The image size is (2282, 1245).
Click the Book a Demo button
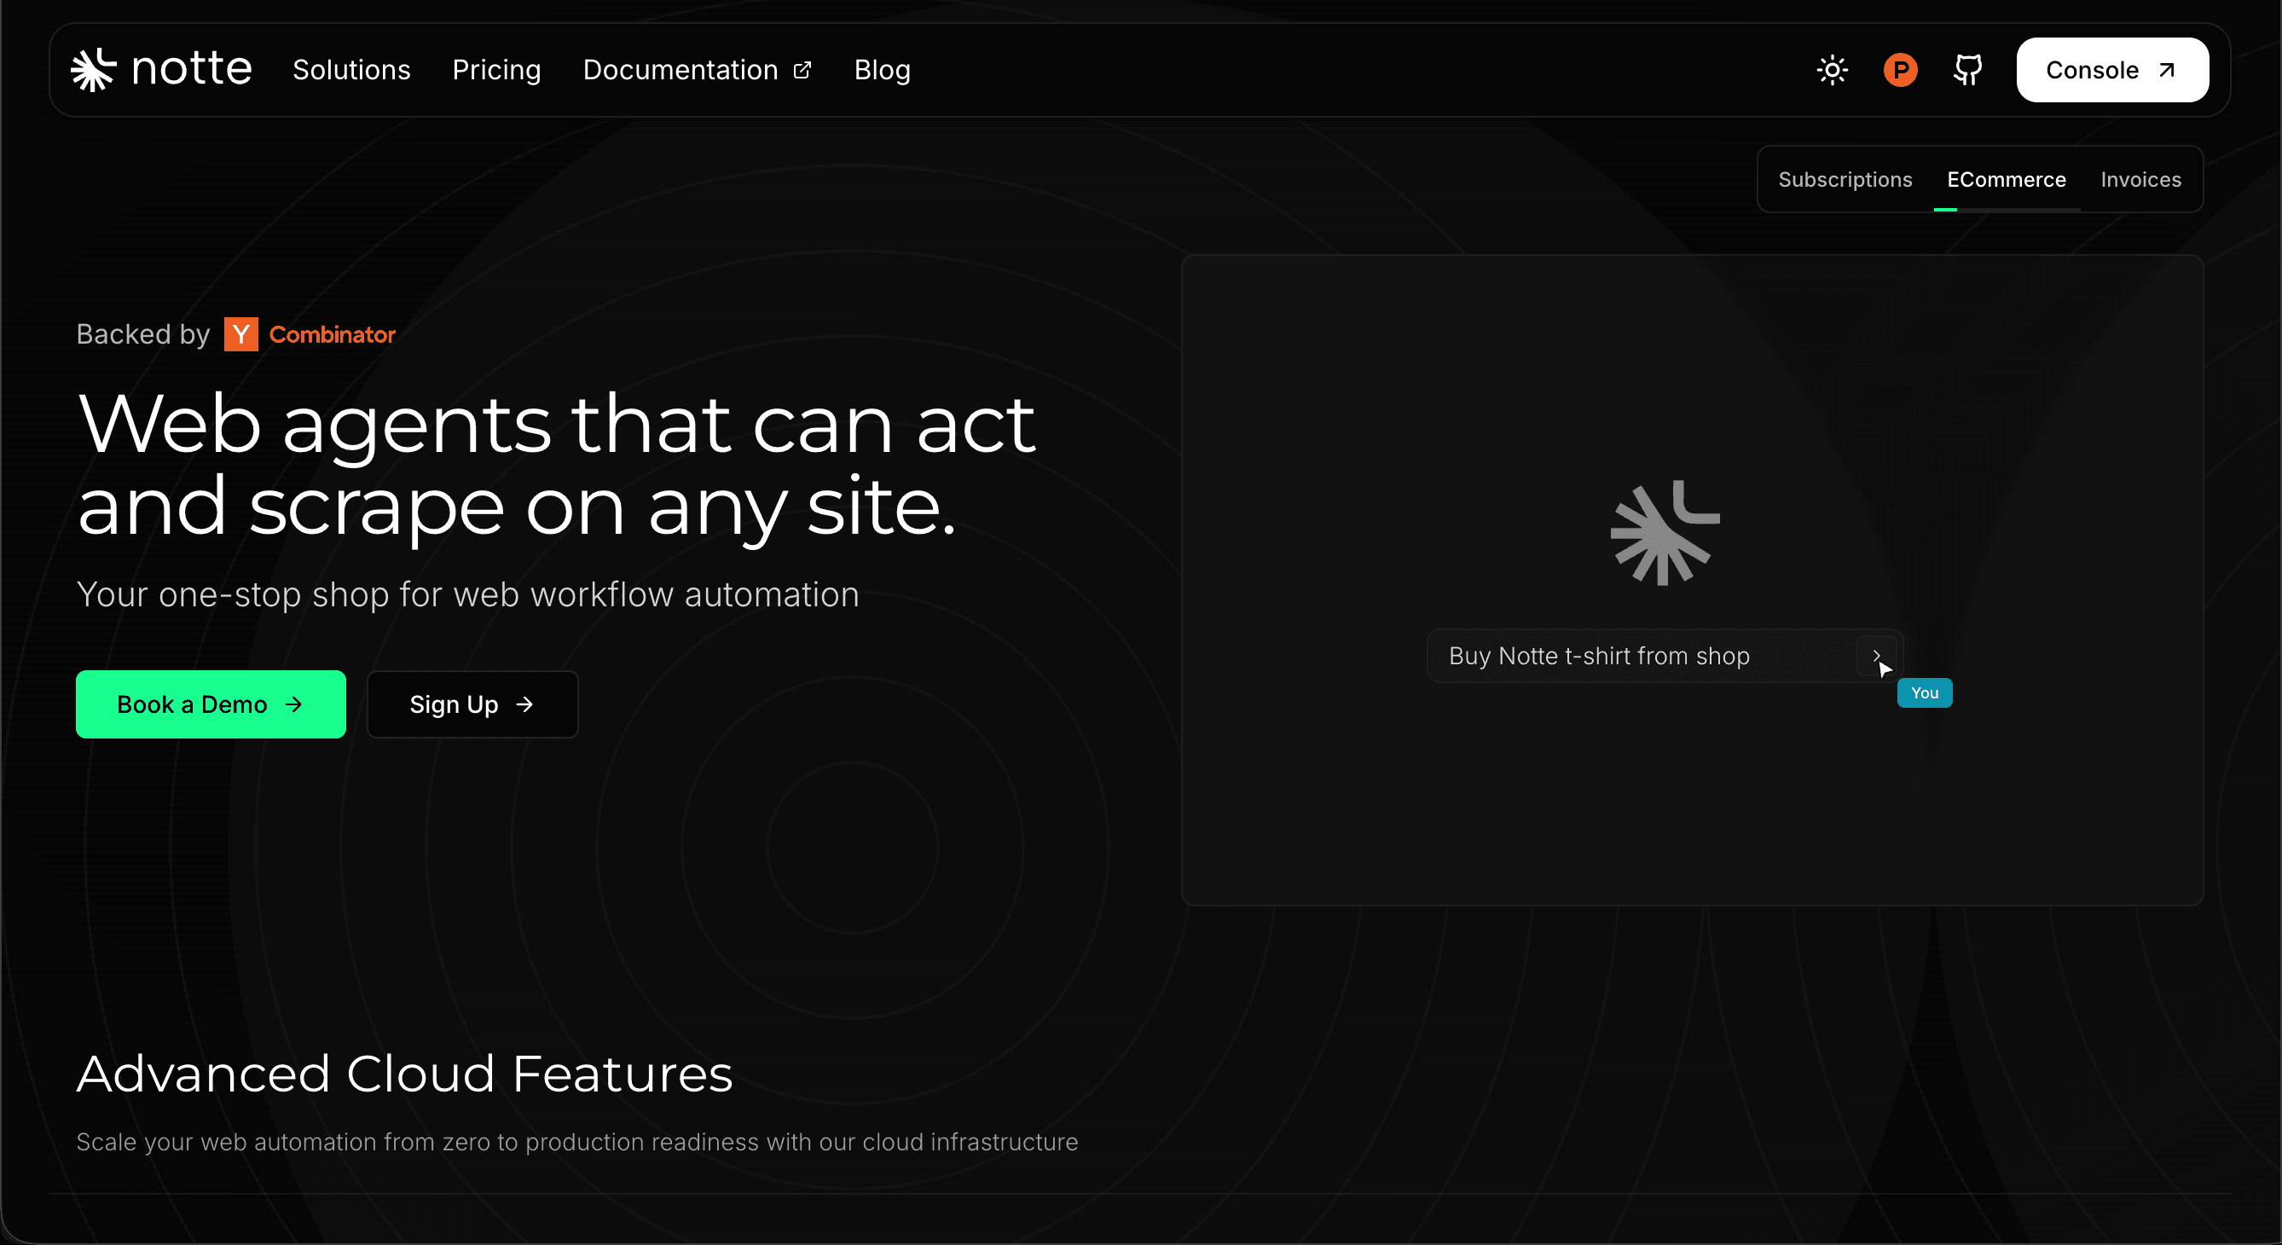click(211, 704)
